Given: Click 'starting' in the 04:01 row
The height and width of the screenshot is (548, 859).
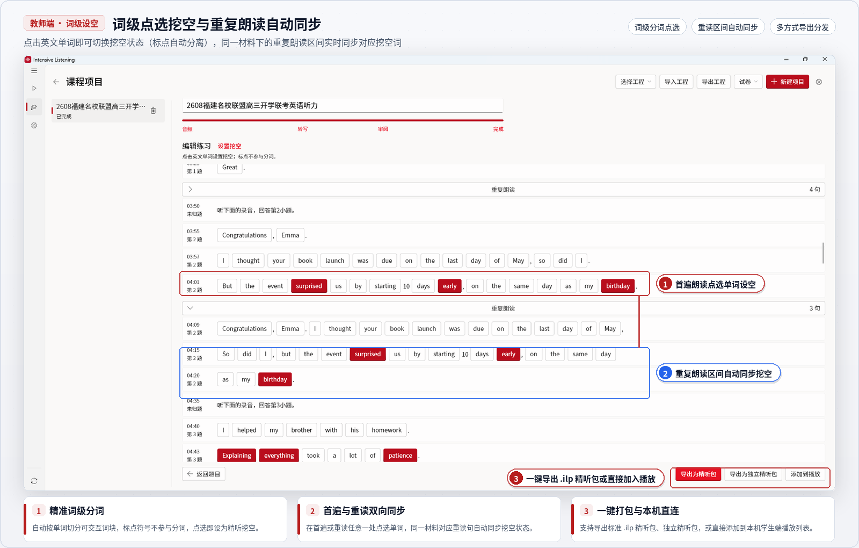Looking at the screenshot, I should pyautogui.click(x=385, y=286).
